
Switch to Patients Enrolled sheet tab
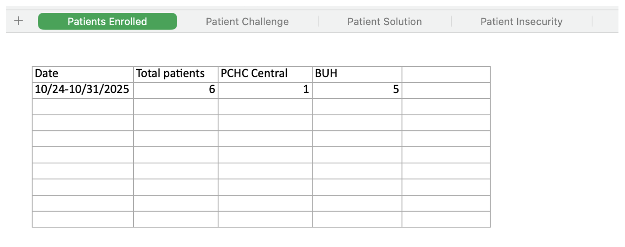(x=107, y=21)
